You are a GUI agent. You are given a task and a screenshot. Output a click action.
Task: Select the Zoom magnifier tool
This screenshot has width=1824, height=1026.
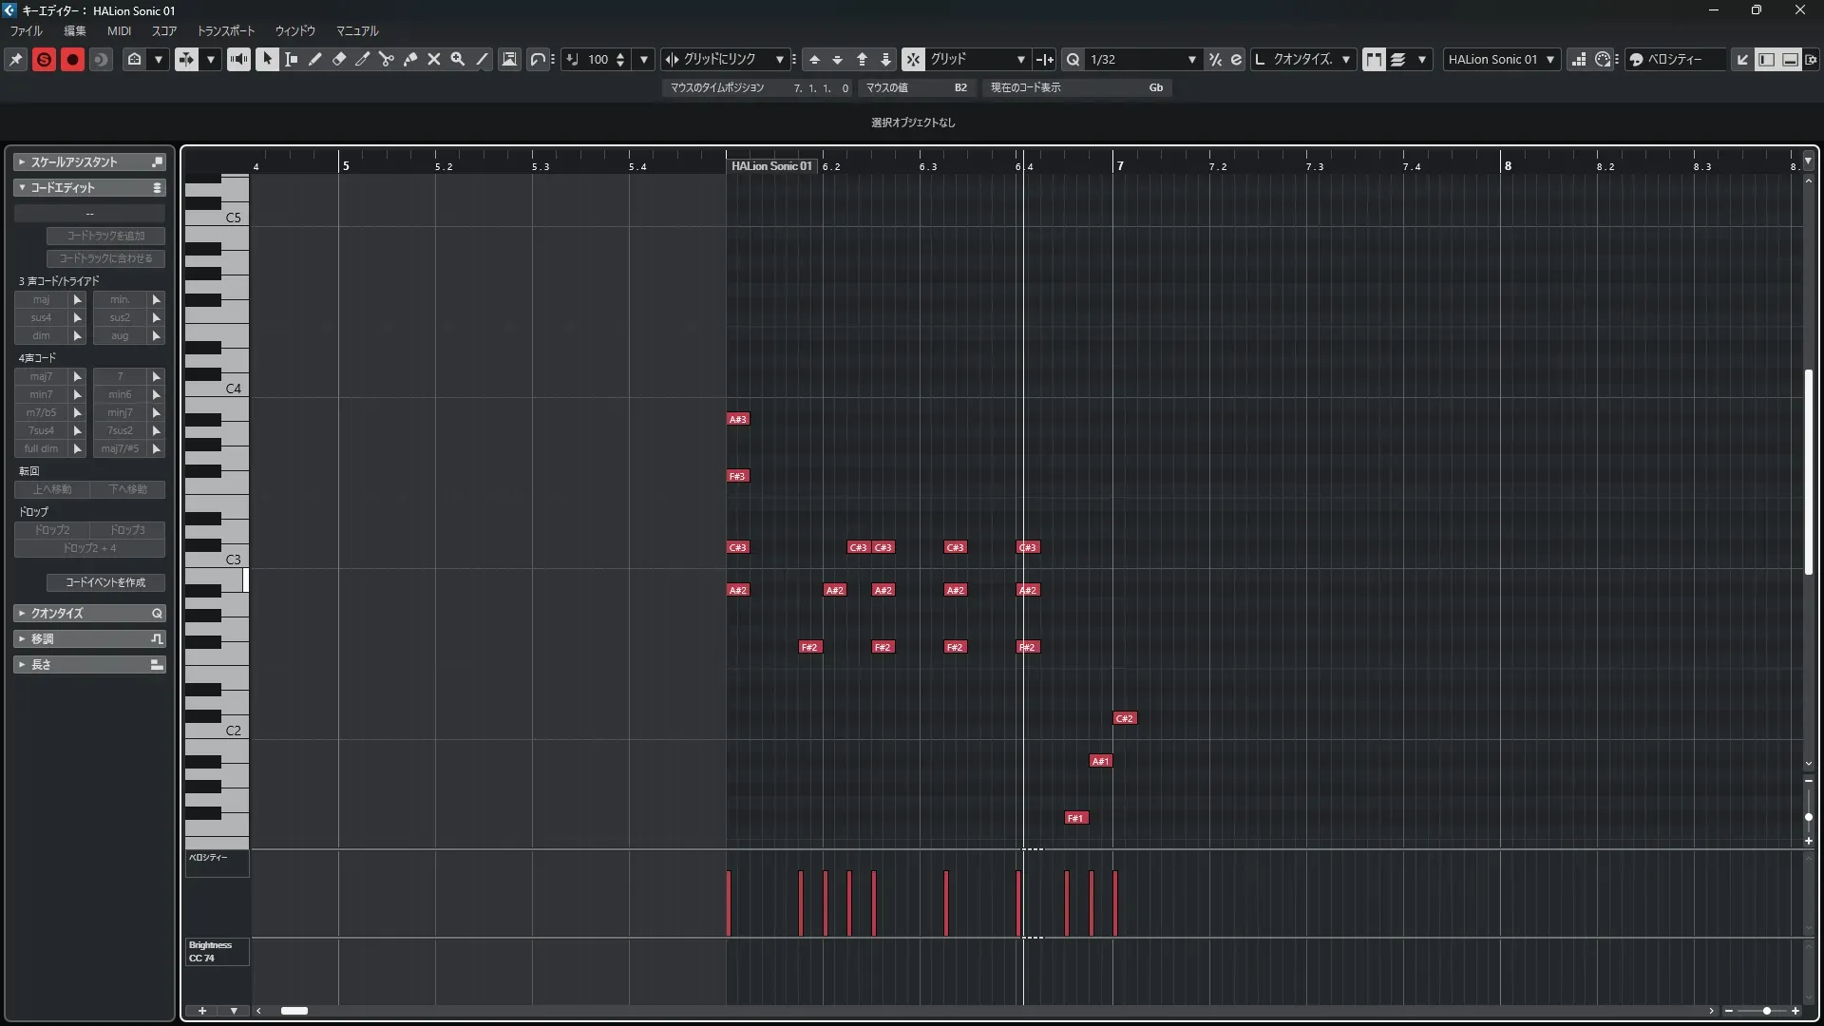click(458, 59)
